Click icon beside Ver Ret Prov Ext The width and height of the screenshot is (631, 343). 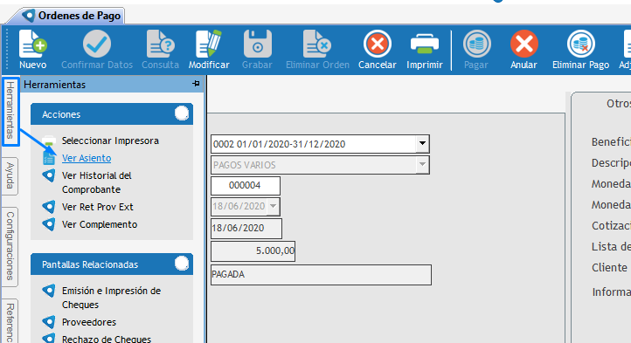pos(49,207)
